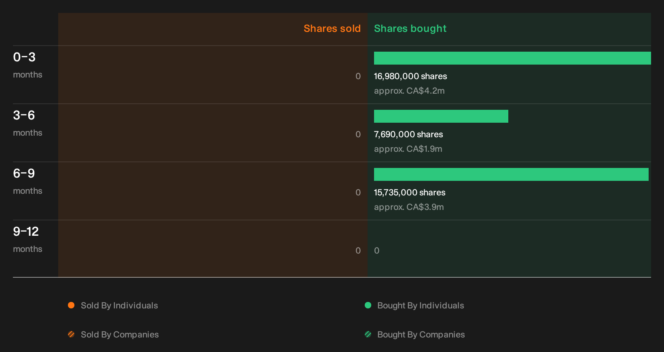Click the Sold By Companies legend label
664x352 pixels.
(120, 335)
